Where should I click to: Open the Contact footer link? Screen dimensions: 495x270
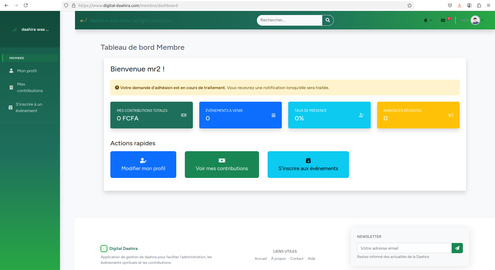click(297, 258)
